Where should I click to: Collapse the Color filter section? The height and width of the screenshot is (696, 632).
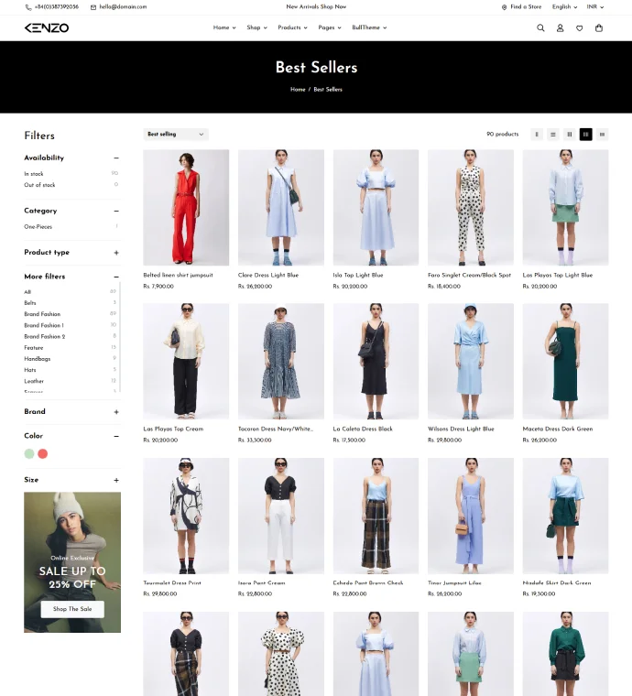pyautogui.click(x=116, y=436)
